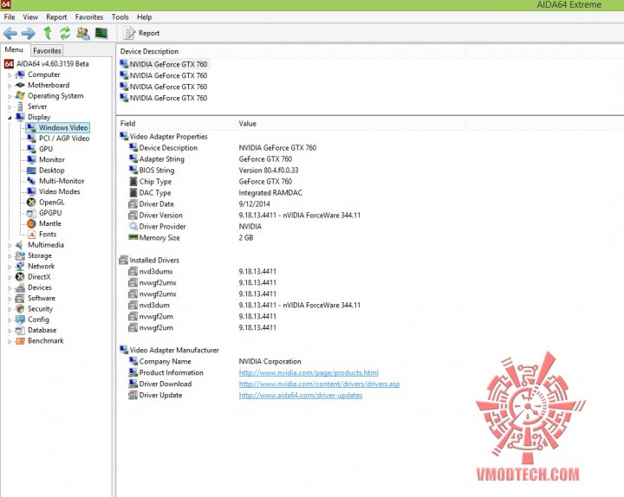This screenshot has height=497, width=624.
Task: Click the DirectX category icon
Action: click(20, 277)
